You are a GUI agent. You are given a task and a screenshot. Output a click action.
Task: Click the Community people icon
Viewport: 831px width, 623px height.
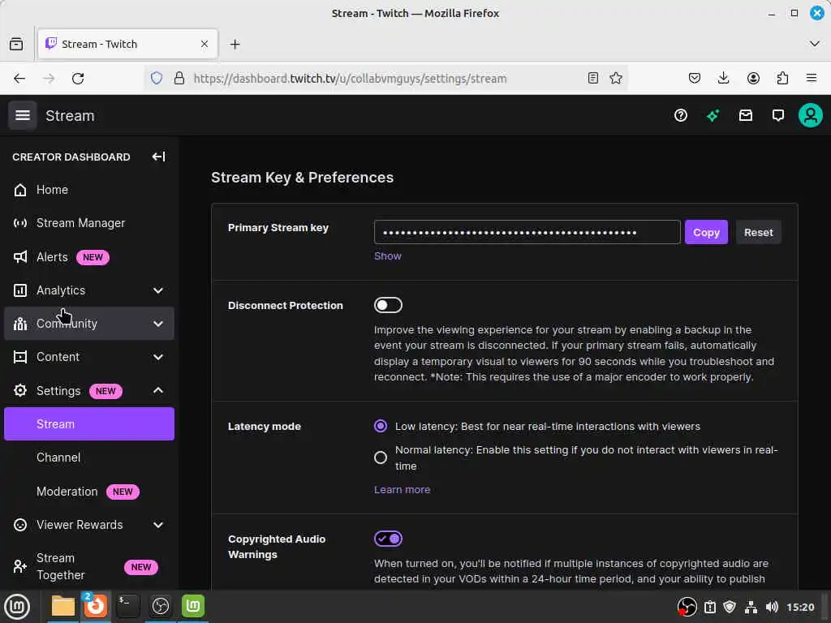click(20, 324)
